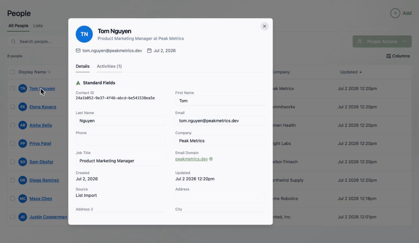Screen dimensions: 419x243
Task: Check the box for Tom Nguyen row
Action: (13, 88)
